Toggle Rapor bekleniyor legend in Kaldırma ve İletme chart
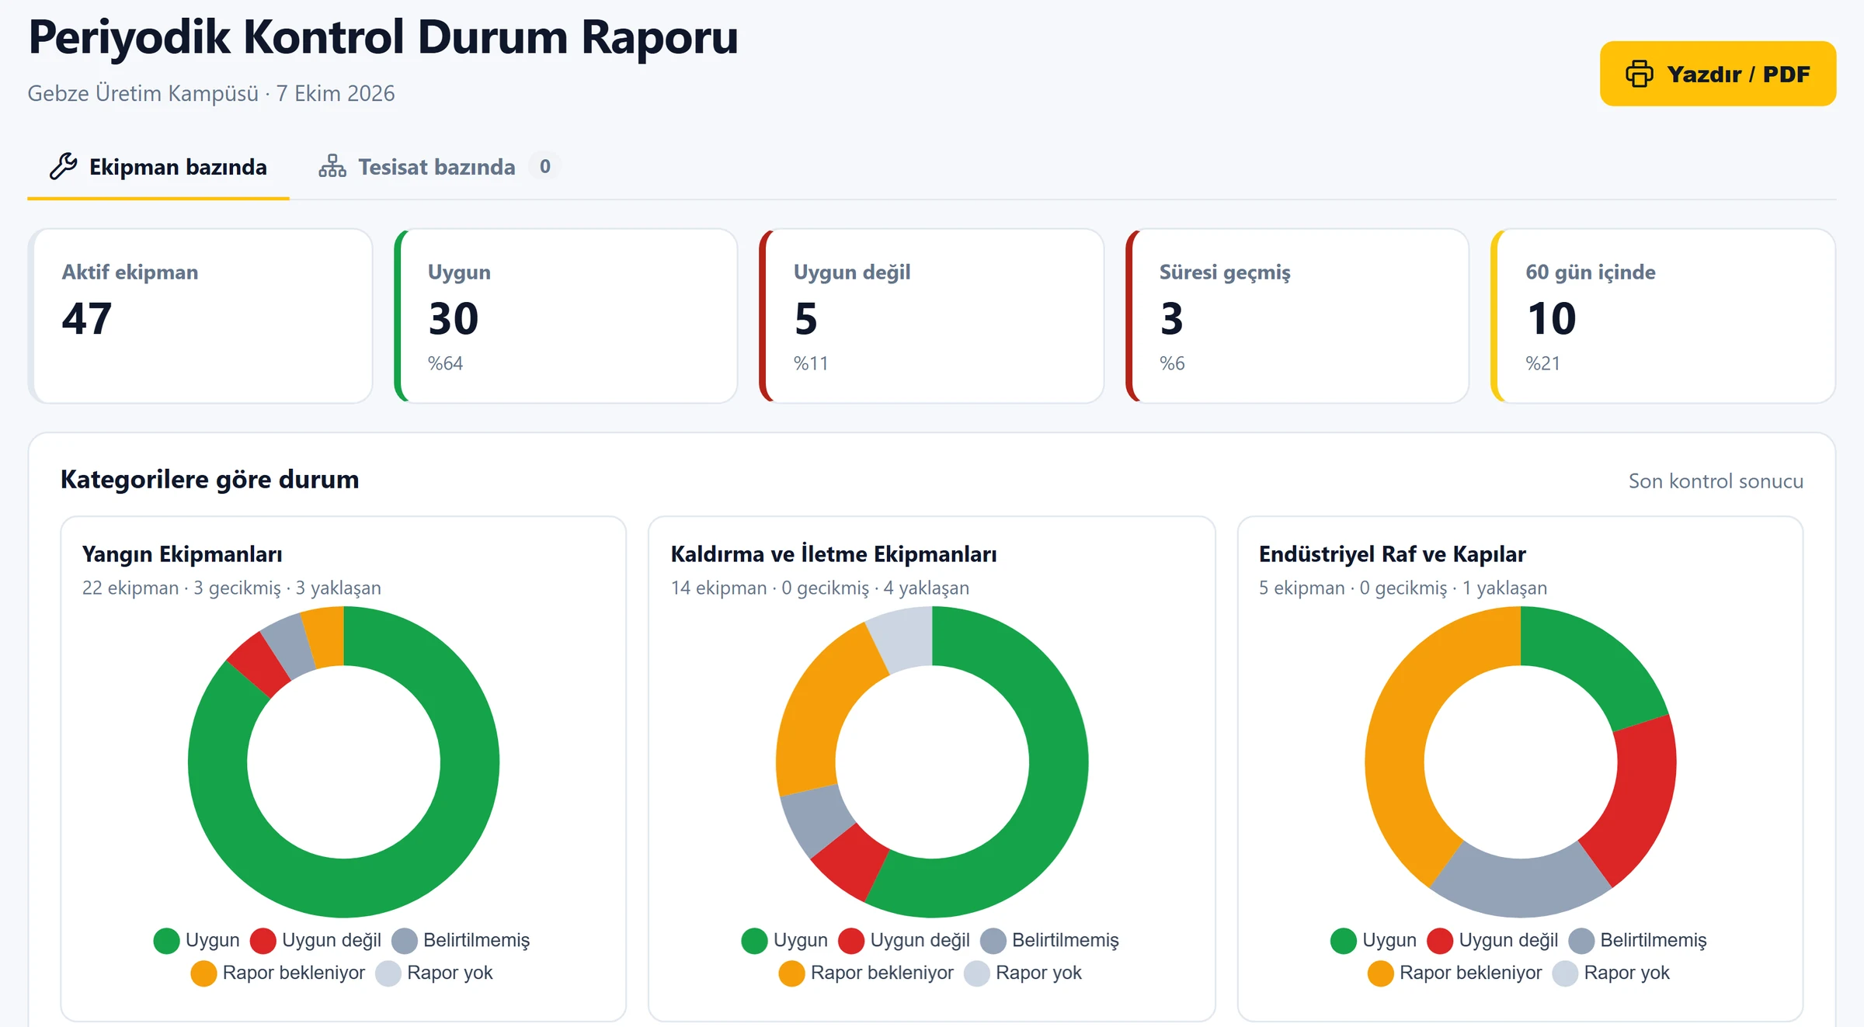 point(866,973)
